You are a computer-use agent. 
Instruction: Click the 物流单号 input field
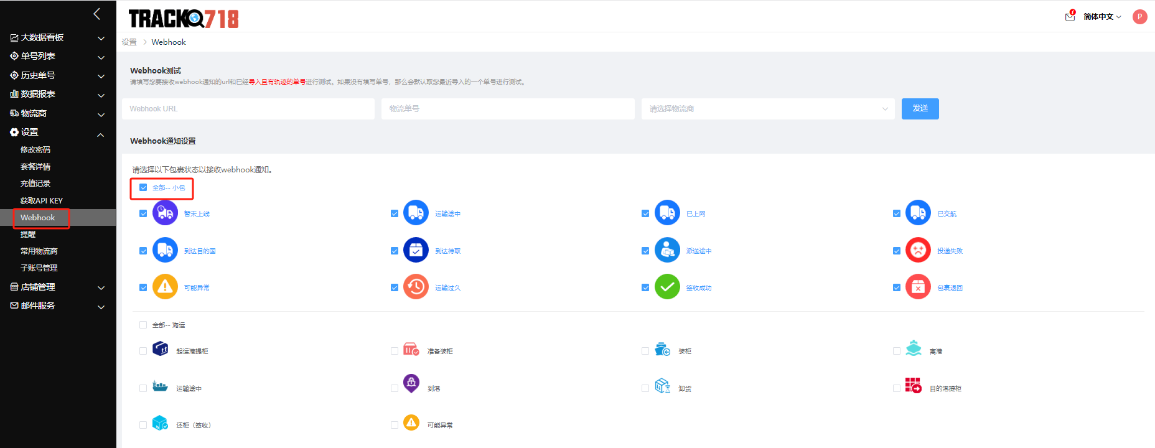508,109
